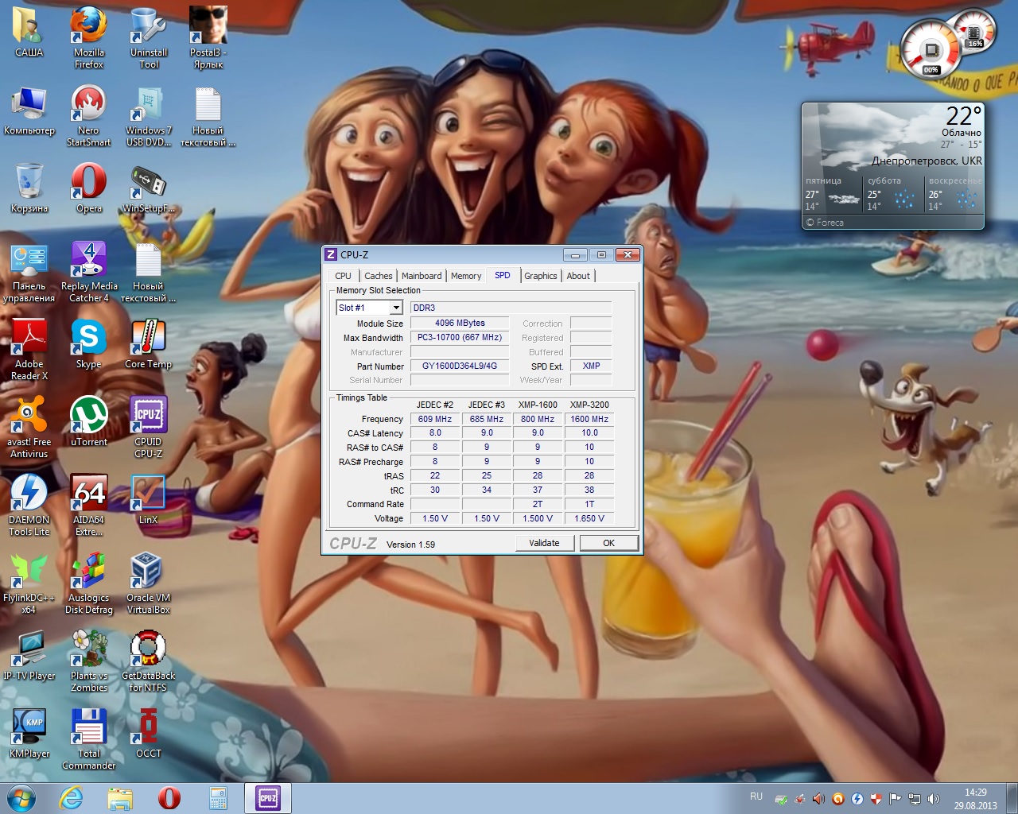Open Windows Explorer from the taskbar
Image resolution: width=1018 pixels, height=814 pixels.
[120, 798]
